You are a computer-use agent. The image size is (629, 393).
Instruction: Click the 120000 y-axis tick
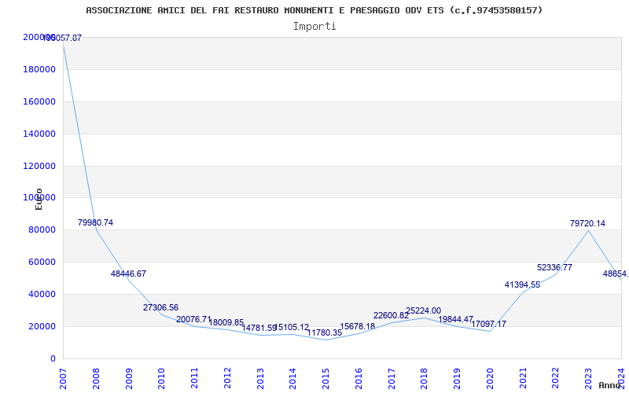[x=39, y=166]
